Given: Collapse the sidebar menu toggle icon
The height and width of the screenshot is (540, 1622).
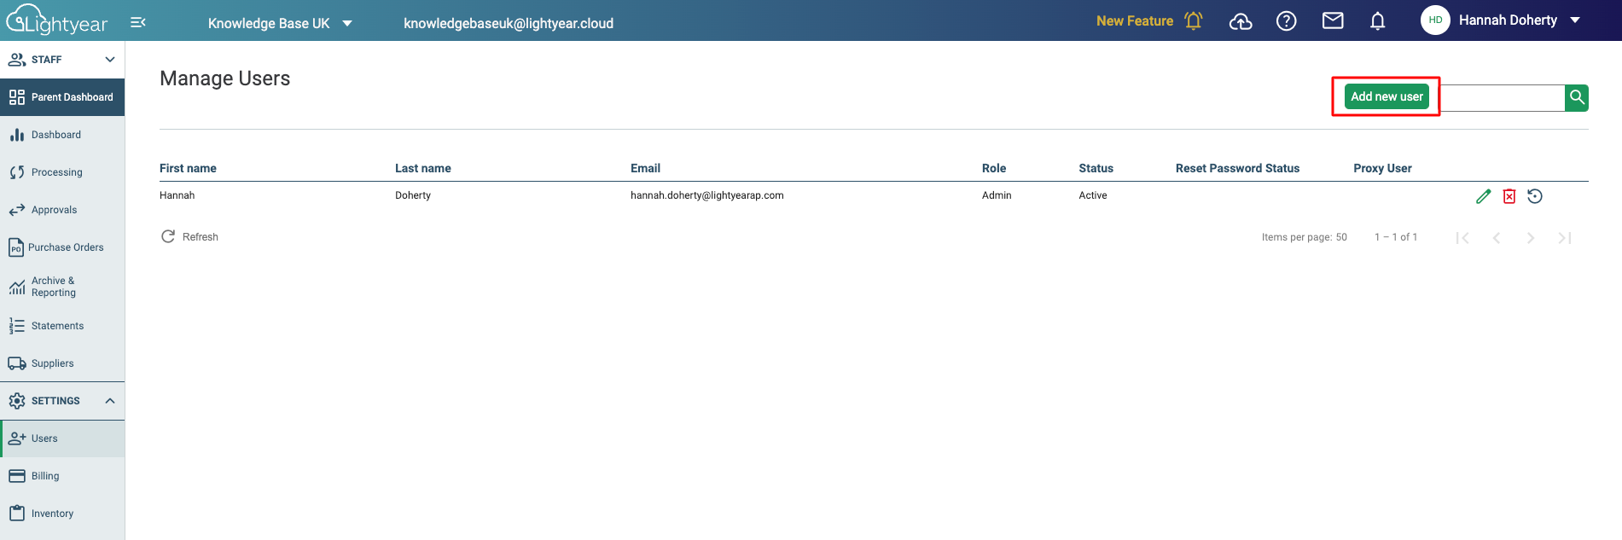Looking at the screenshot, I should point(138,22).
